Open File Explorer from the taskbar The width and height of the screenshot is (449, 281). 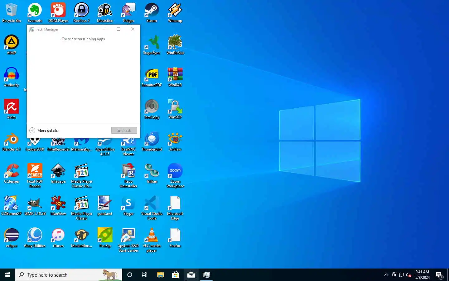[x=160, y=275]
